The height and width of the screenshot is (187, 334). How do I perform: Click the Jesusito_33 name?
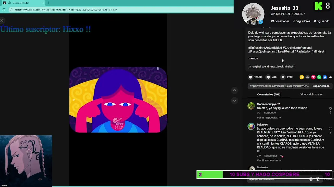pyautogui.click(x=284, y=8)
